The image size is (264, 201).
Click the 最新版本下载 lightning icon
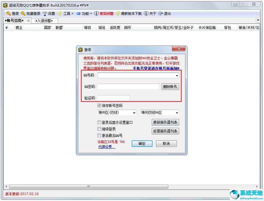118,13
